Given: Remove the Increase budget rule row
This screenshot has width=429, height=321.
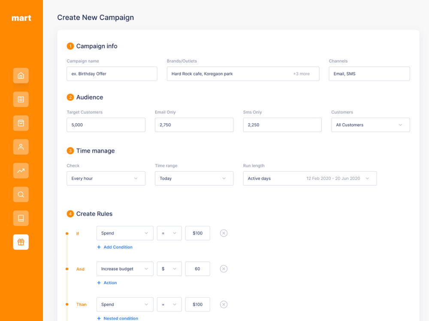Looking at the screenshot, I should click(224, 269).
